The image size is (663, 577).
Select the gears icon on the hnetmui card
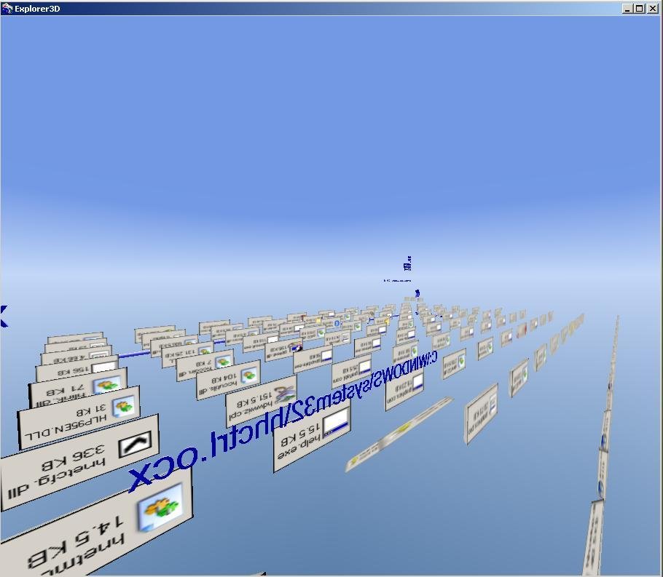click(159, 511)
